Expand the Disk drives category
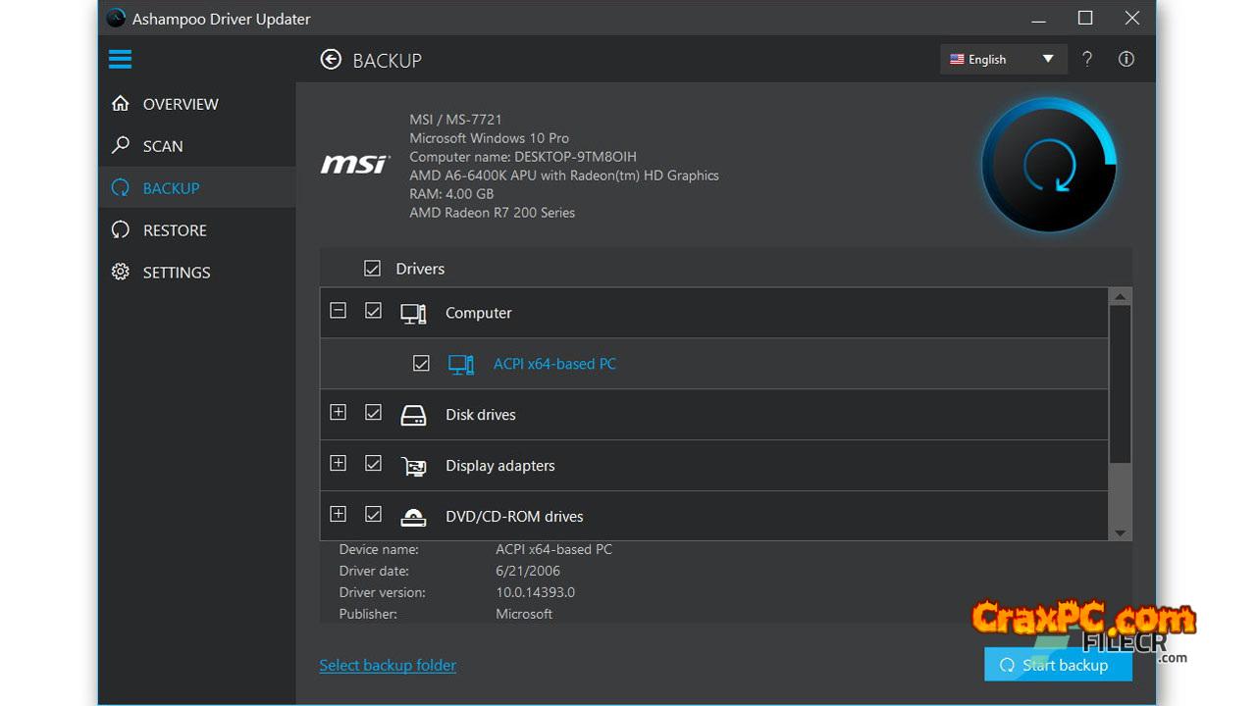 click(338, 413)
